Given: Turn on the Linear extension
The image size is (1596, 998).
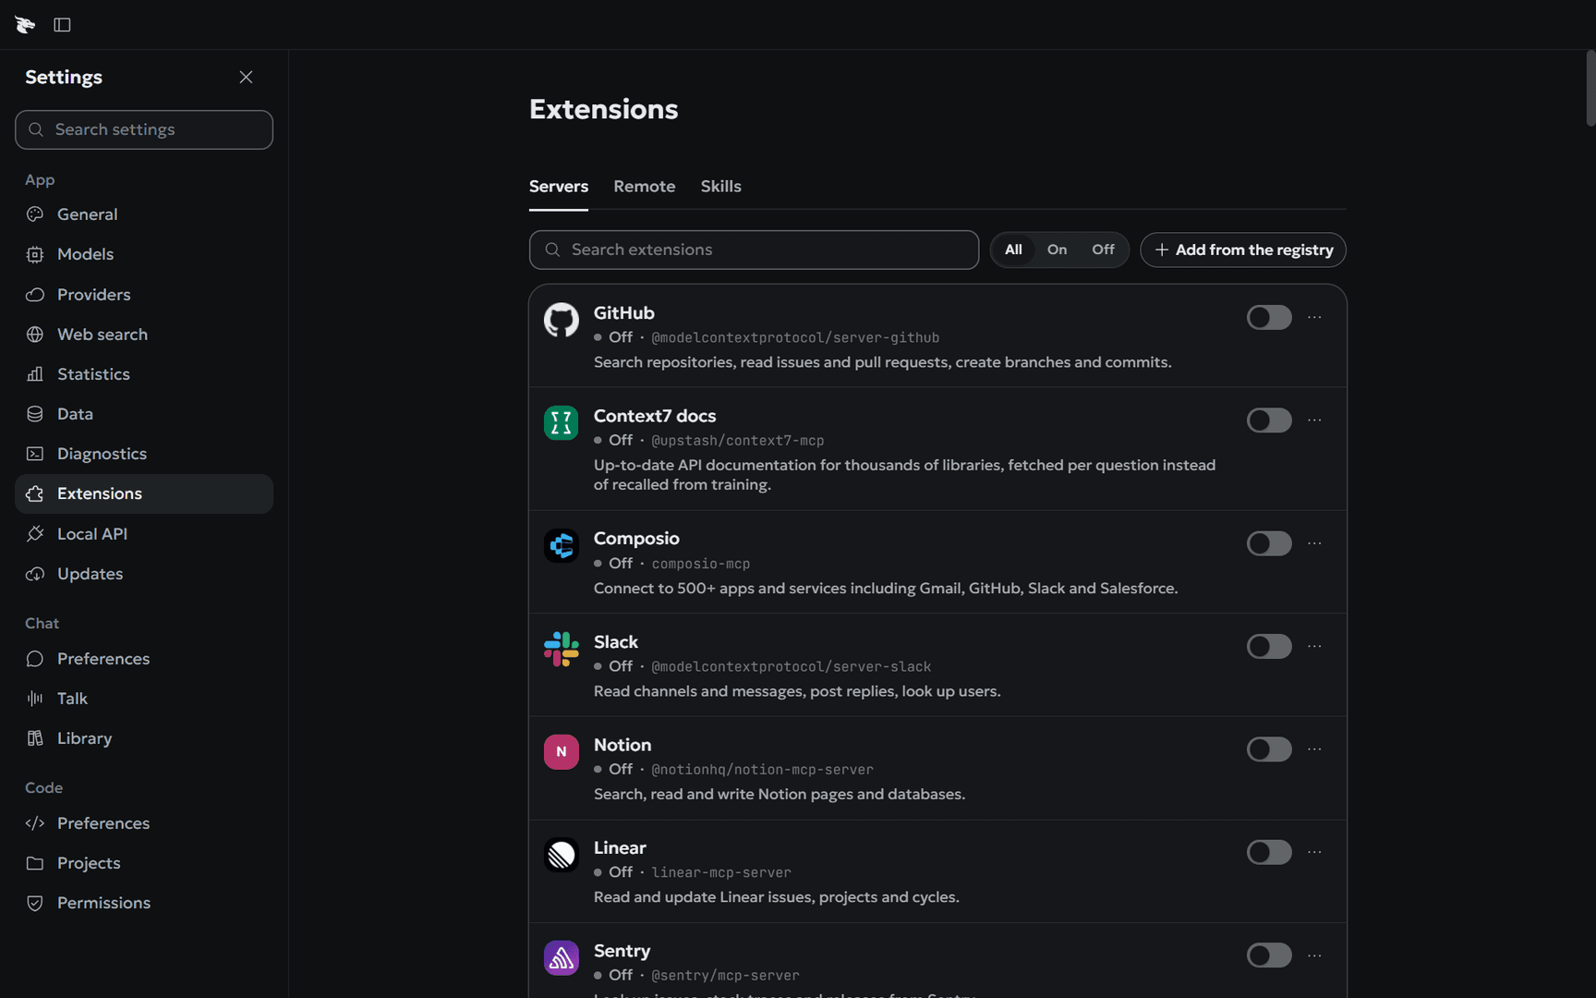Looking at the screenshot, I should point(1269,852).
